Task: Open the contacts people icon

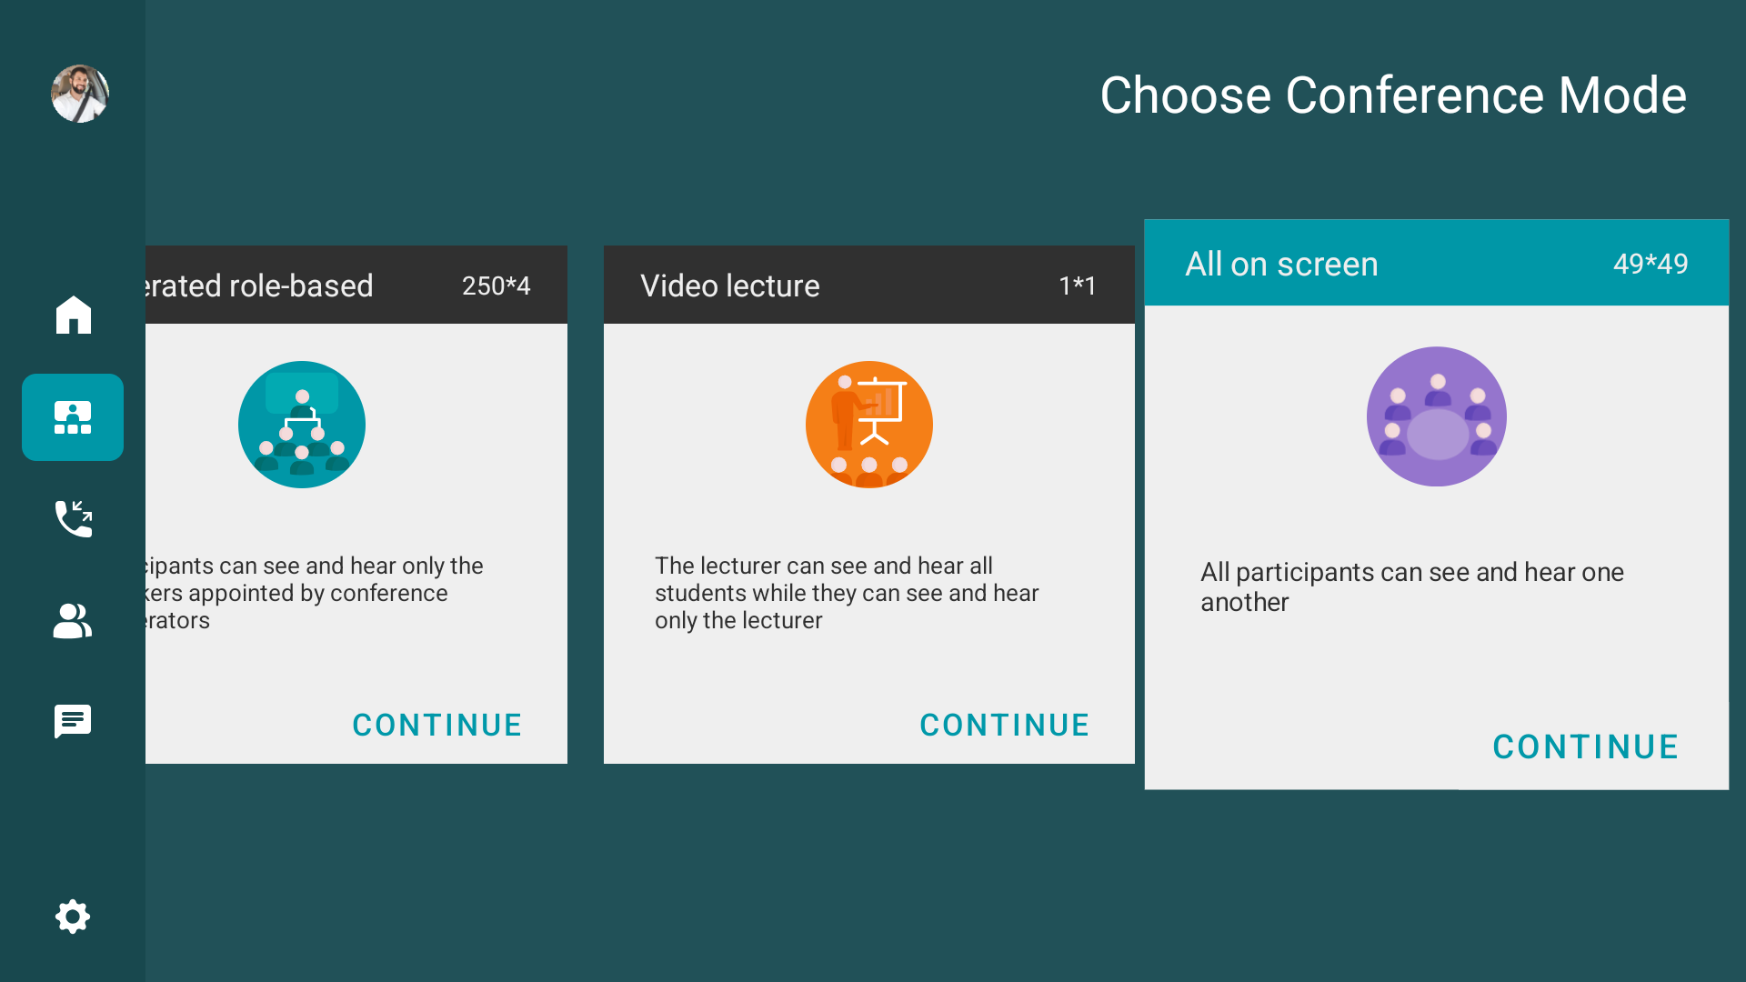Action: [x=73, y=621]
